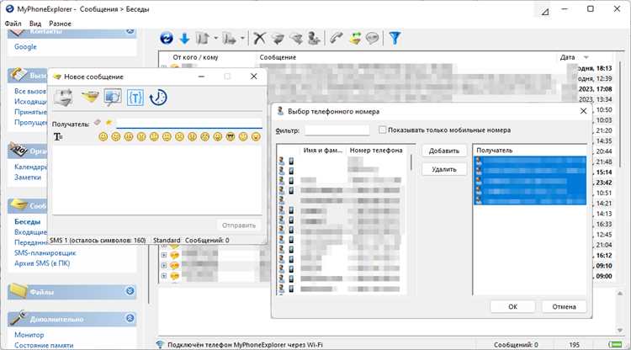Image resolution: width=631 pixels, height=350 pixels.
Task: Click the blue download arrow toolbar icon
Action: pos(184,39)
